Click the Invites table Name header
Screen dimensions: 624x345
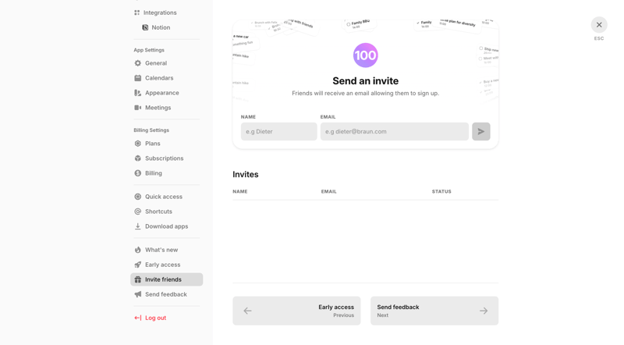tap(240, 191)
